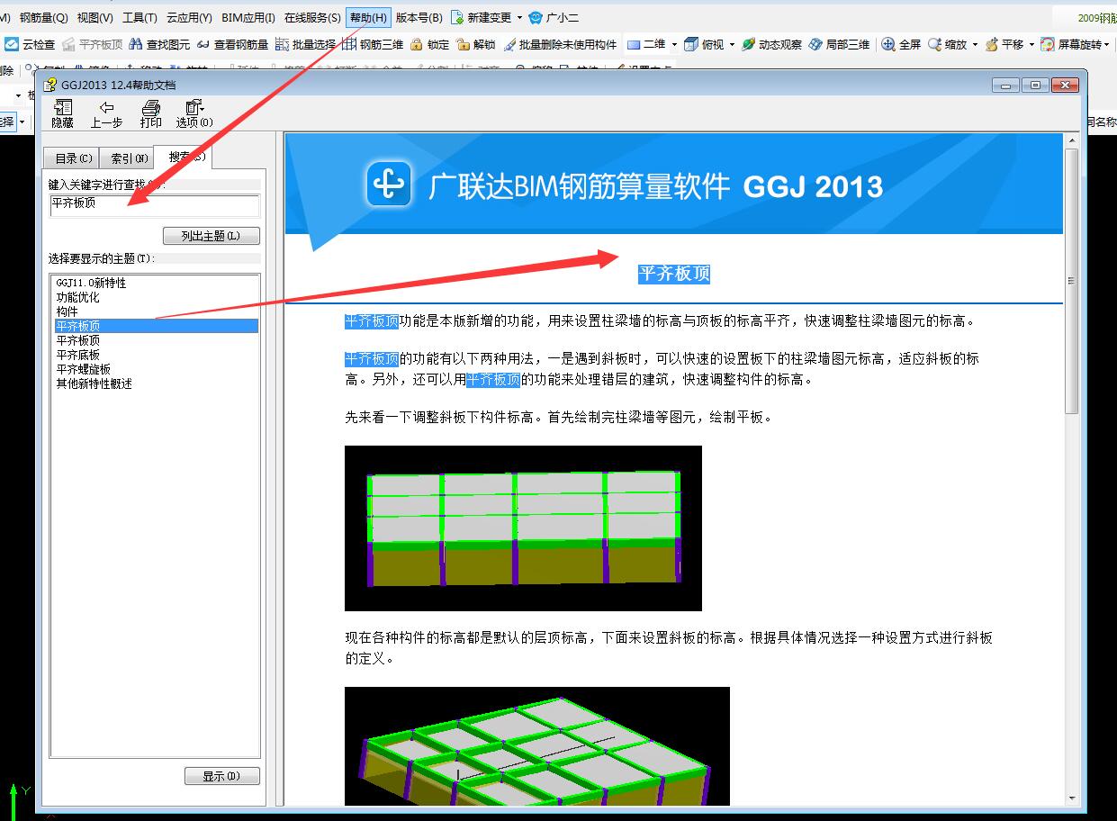The width and height of the screenshot is (1117, 821).
Task: Select the highlighted 平齐板顶 topic
Action: point(156,326)
